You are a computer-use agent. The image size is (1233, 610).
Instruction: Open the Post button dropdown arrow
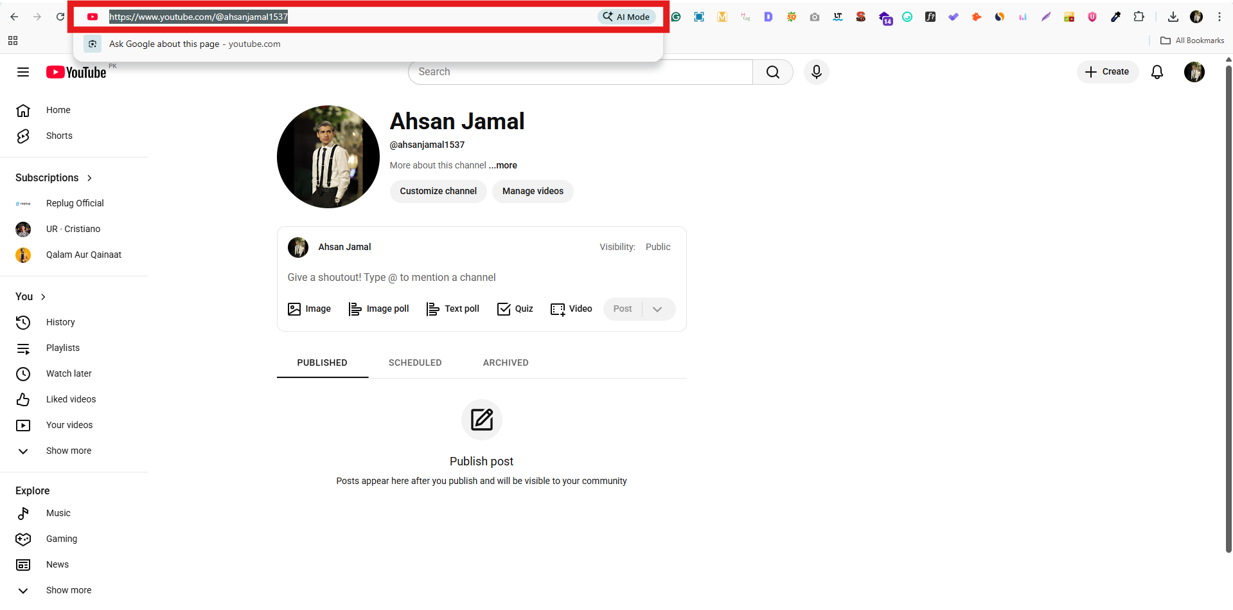[x=657, y=309]
